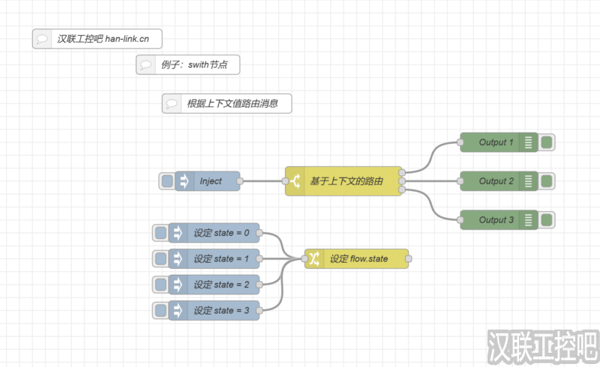
Task: Click the inject button for 设定 state = 0
Action: pyautogui.click(x=160, y=233)
